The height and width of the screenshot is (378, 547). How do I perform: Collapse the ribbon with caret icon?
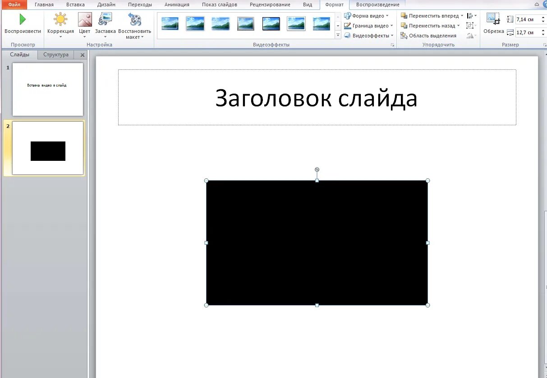pyautogui.click(x=537, y=5)
